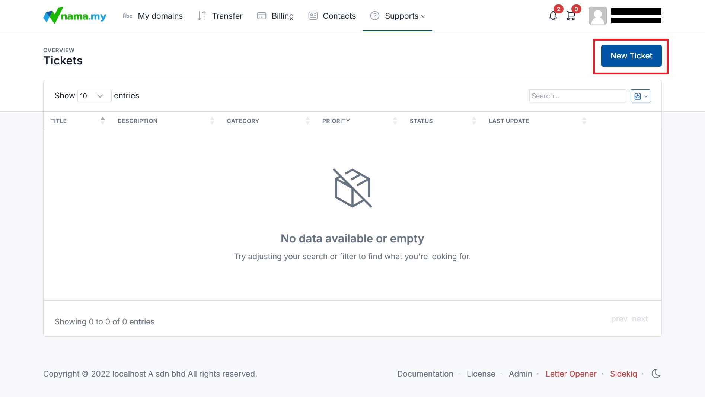Focus the ticket Search field
Screen dimensions: 705x397
tap(577, 96)
